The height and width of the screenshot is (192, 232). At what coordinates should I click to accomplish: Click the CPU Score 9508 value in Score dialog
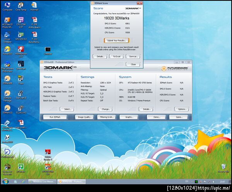128,32
